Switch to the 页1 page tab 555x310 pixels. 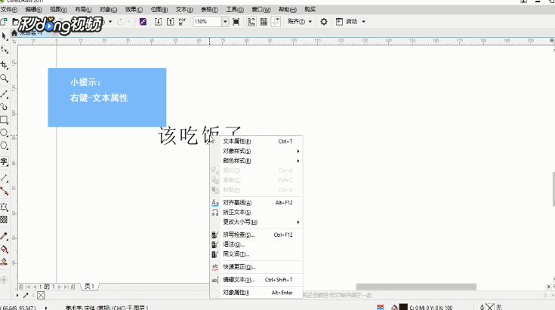tap(90, 287)
